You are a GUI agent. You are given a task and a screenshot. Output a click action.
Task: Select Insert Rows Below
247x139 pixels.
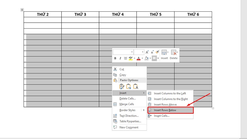point(170,110)
